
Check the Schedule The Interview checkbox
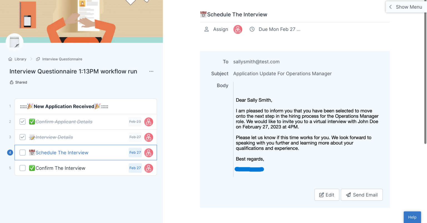pyautogui.click(x=22, y=153)
